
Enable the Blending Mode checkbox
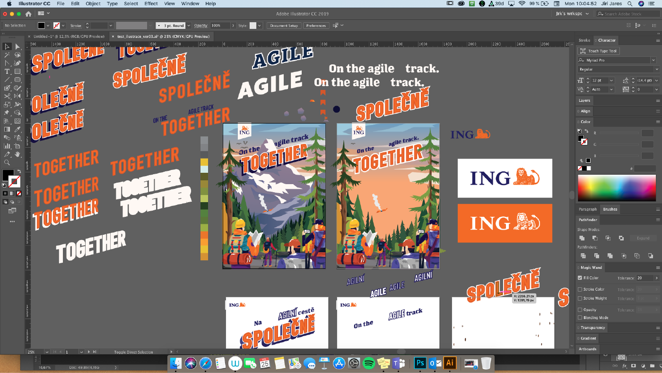pos(580,318)
